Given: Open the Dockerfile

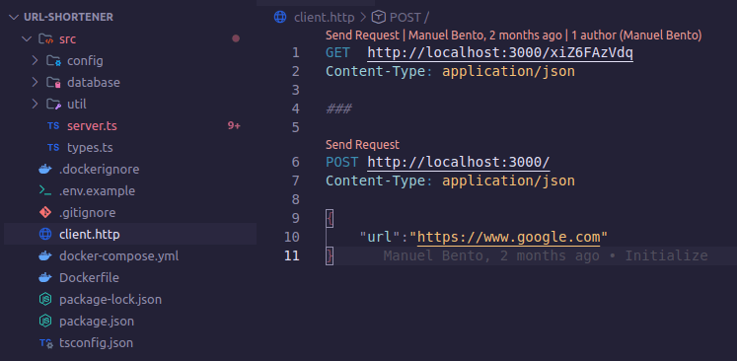Looking at the screenshot, I should [89, 278].
